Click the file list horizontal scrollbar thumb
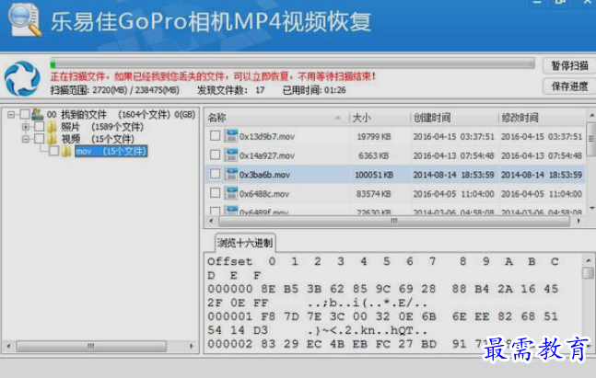 (394, 221)
